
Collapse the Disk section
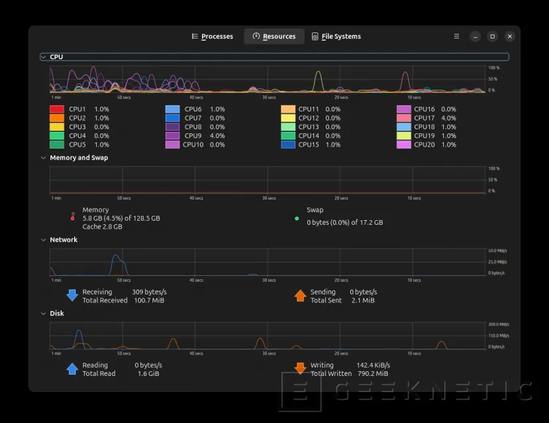click(44, 314)
